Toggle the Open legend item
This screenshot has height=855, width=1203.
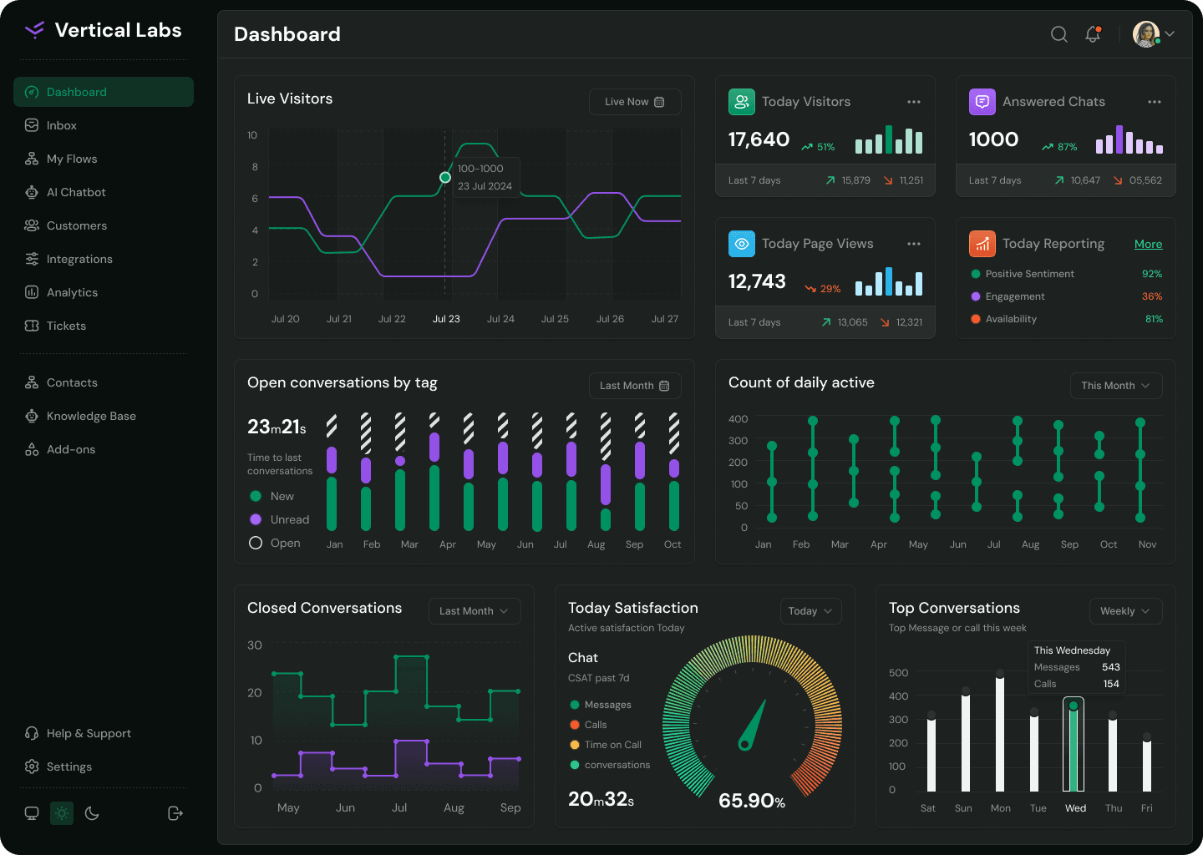(275, 543)
